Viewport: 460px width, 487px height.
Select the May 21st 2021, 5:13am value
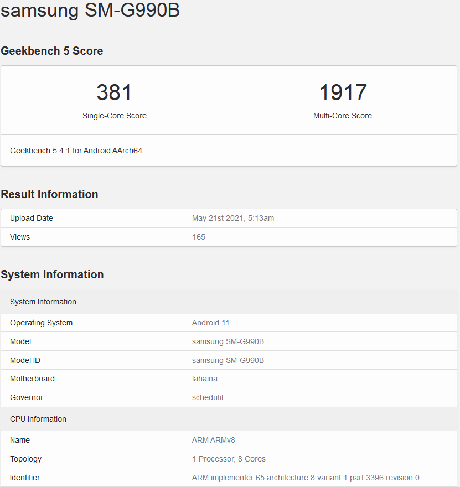[233, 219]
